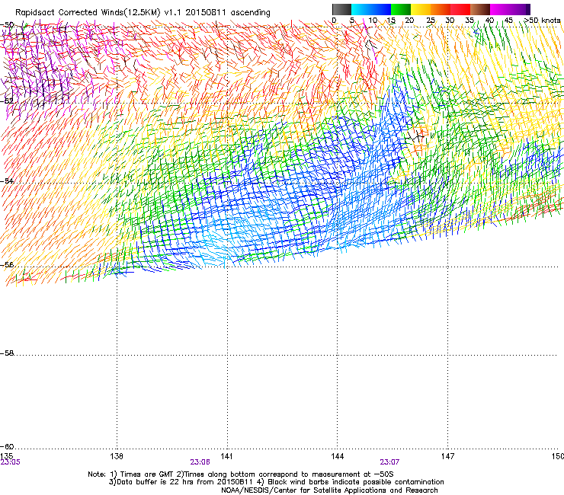Screen dimensions: 564x495
Task: Click the blue 10-15 knots legend swatch
Action: coord(381,9)
